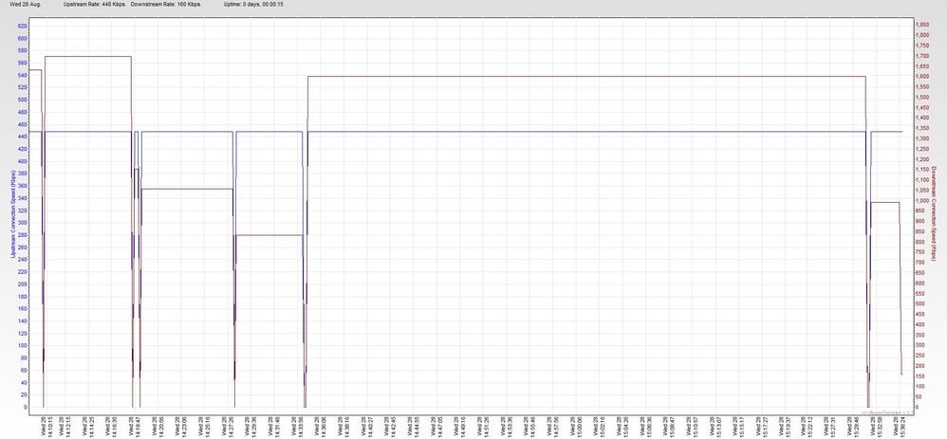Click the "Upstream Connection Speed (Kbps)" axis title
The image size is (947, 439).
coord(12,214)
